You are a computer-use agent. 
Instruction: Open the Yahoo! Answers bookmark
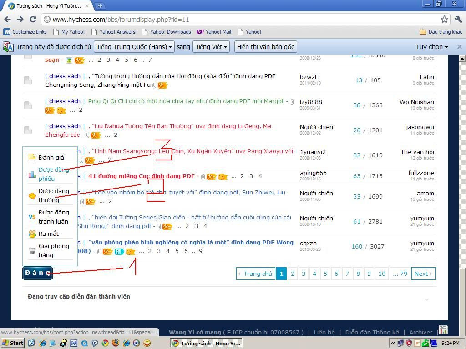113,32
